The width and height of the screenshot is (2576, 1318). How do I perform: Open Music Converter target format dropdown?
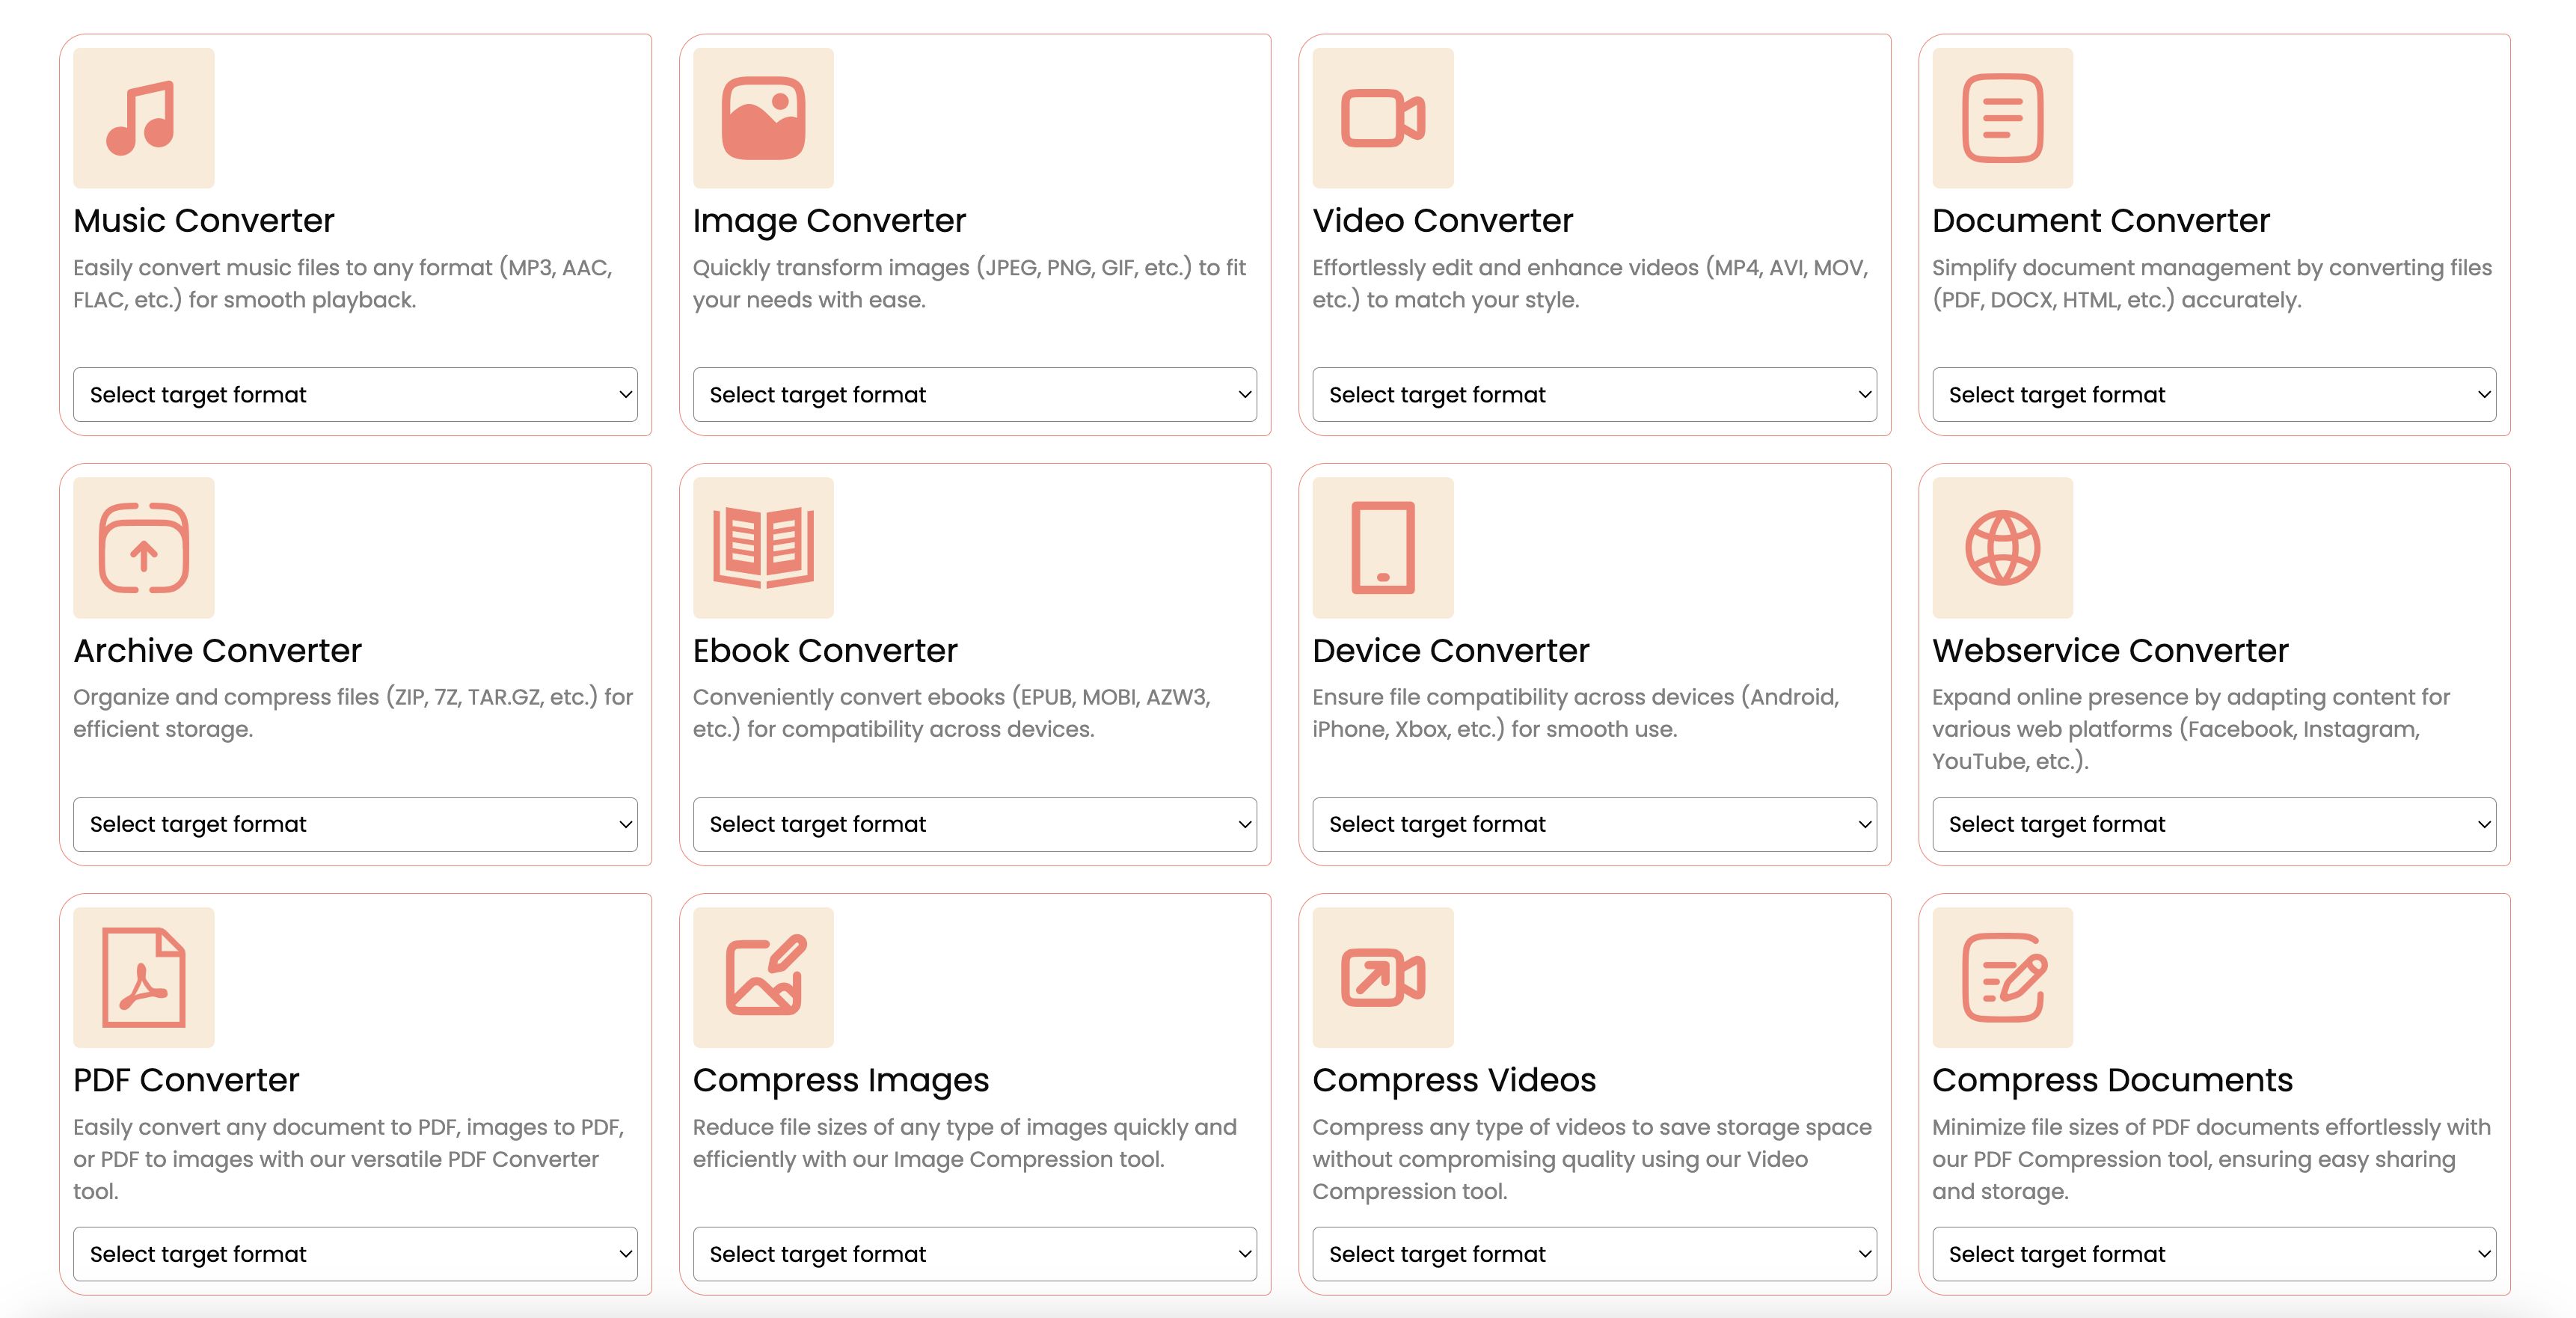point(355,395)
